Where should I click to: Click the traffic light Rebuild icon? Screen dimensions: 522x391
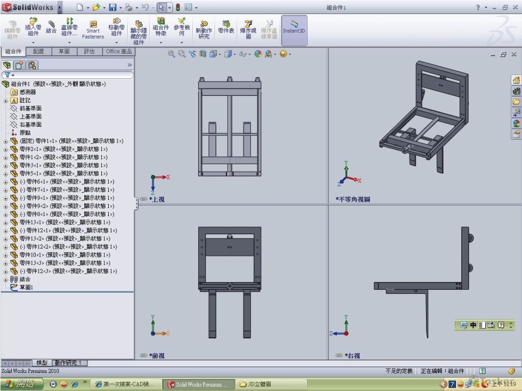coord(177,7)
